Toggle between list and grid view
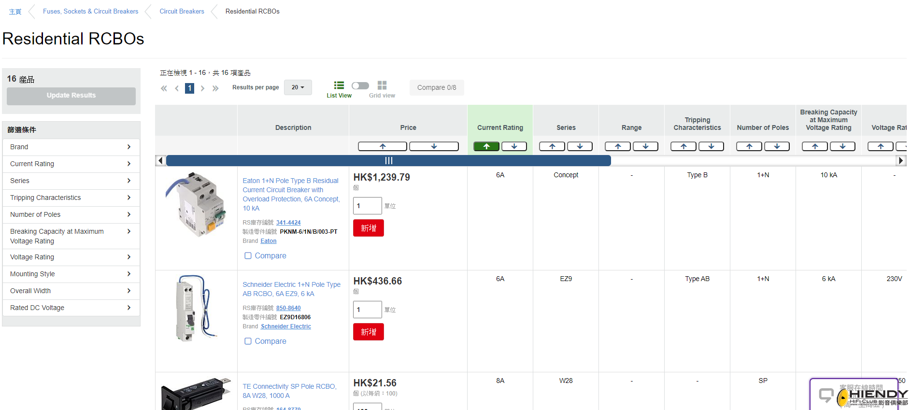 tap(360, 85)
